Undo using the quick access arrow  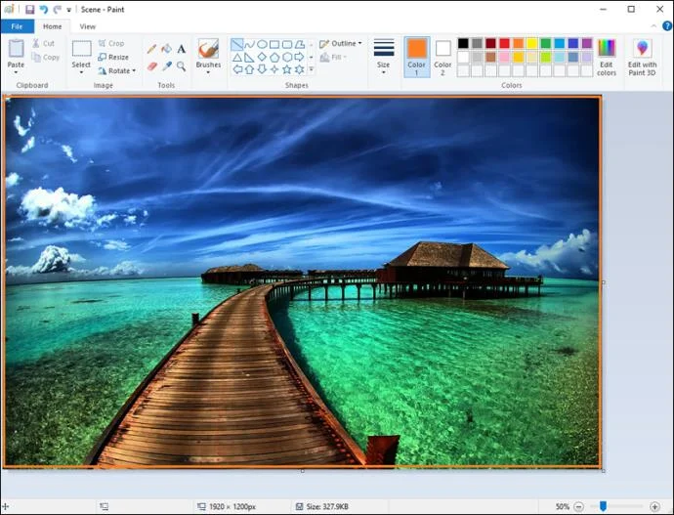(43, 9)
